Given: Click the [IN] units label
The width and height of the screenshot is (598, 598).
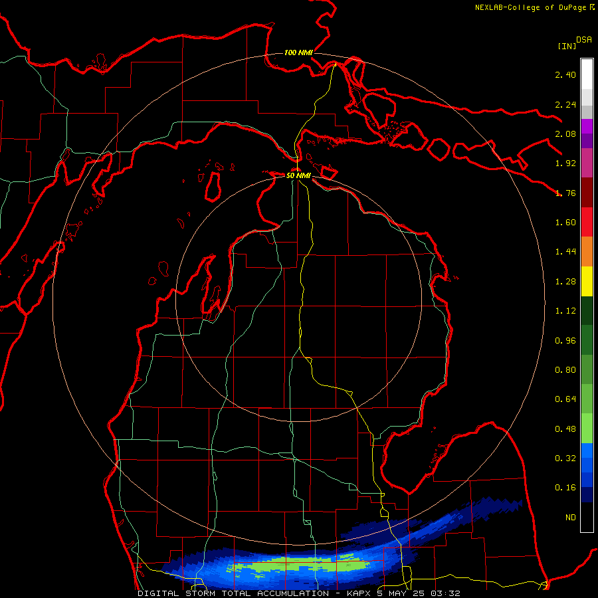Looking at the screenshot, I should 567,46.
